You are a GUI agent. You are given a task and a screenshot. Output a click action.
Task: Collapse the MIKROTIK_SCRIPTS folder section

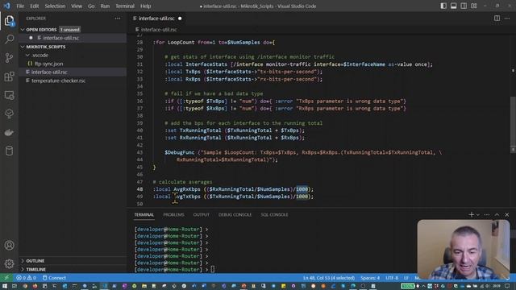(23, 47)
